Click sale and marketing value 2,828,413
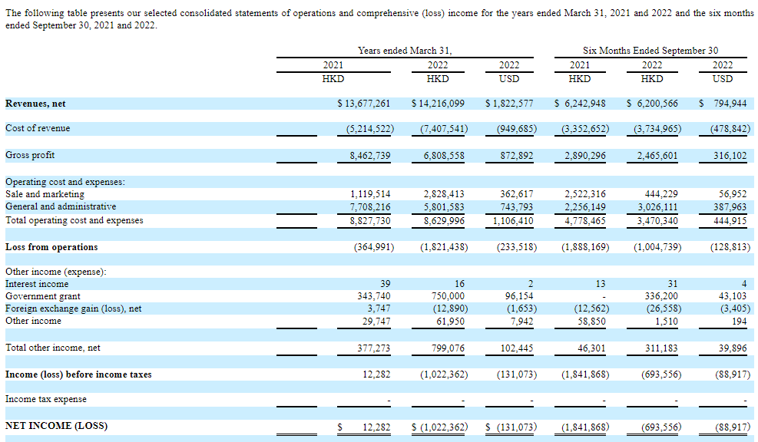 (444, 193)
